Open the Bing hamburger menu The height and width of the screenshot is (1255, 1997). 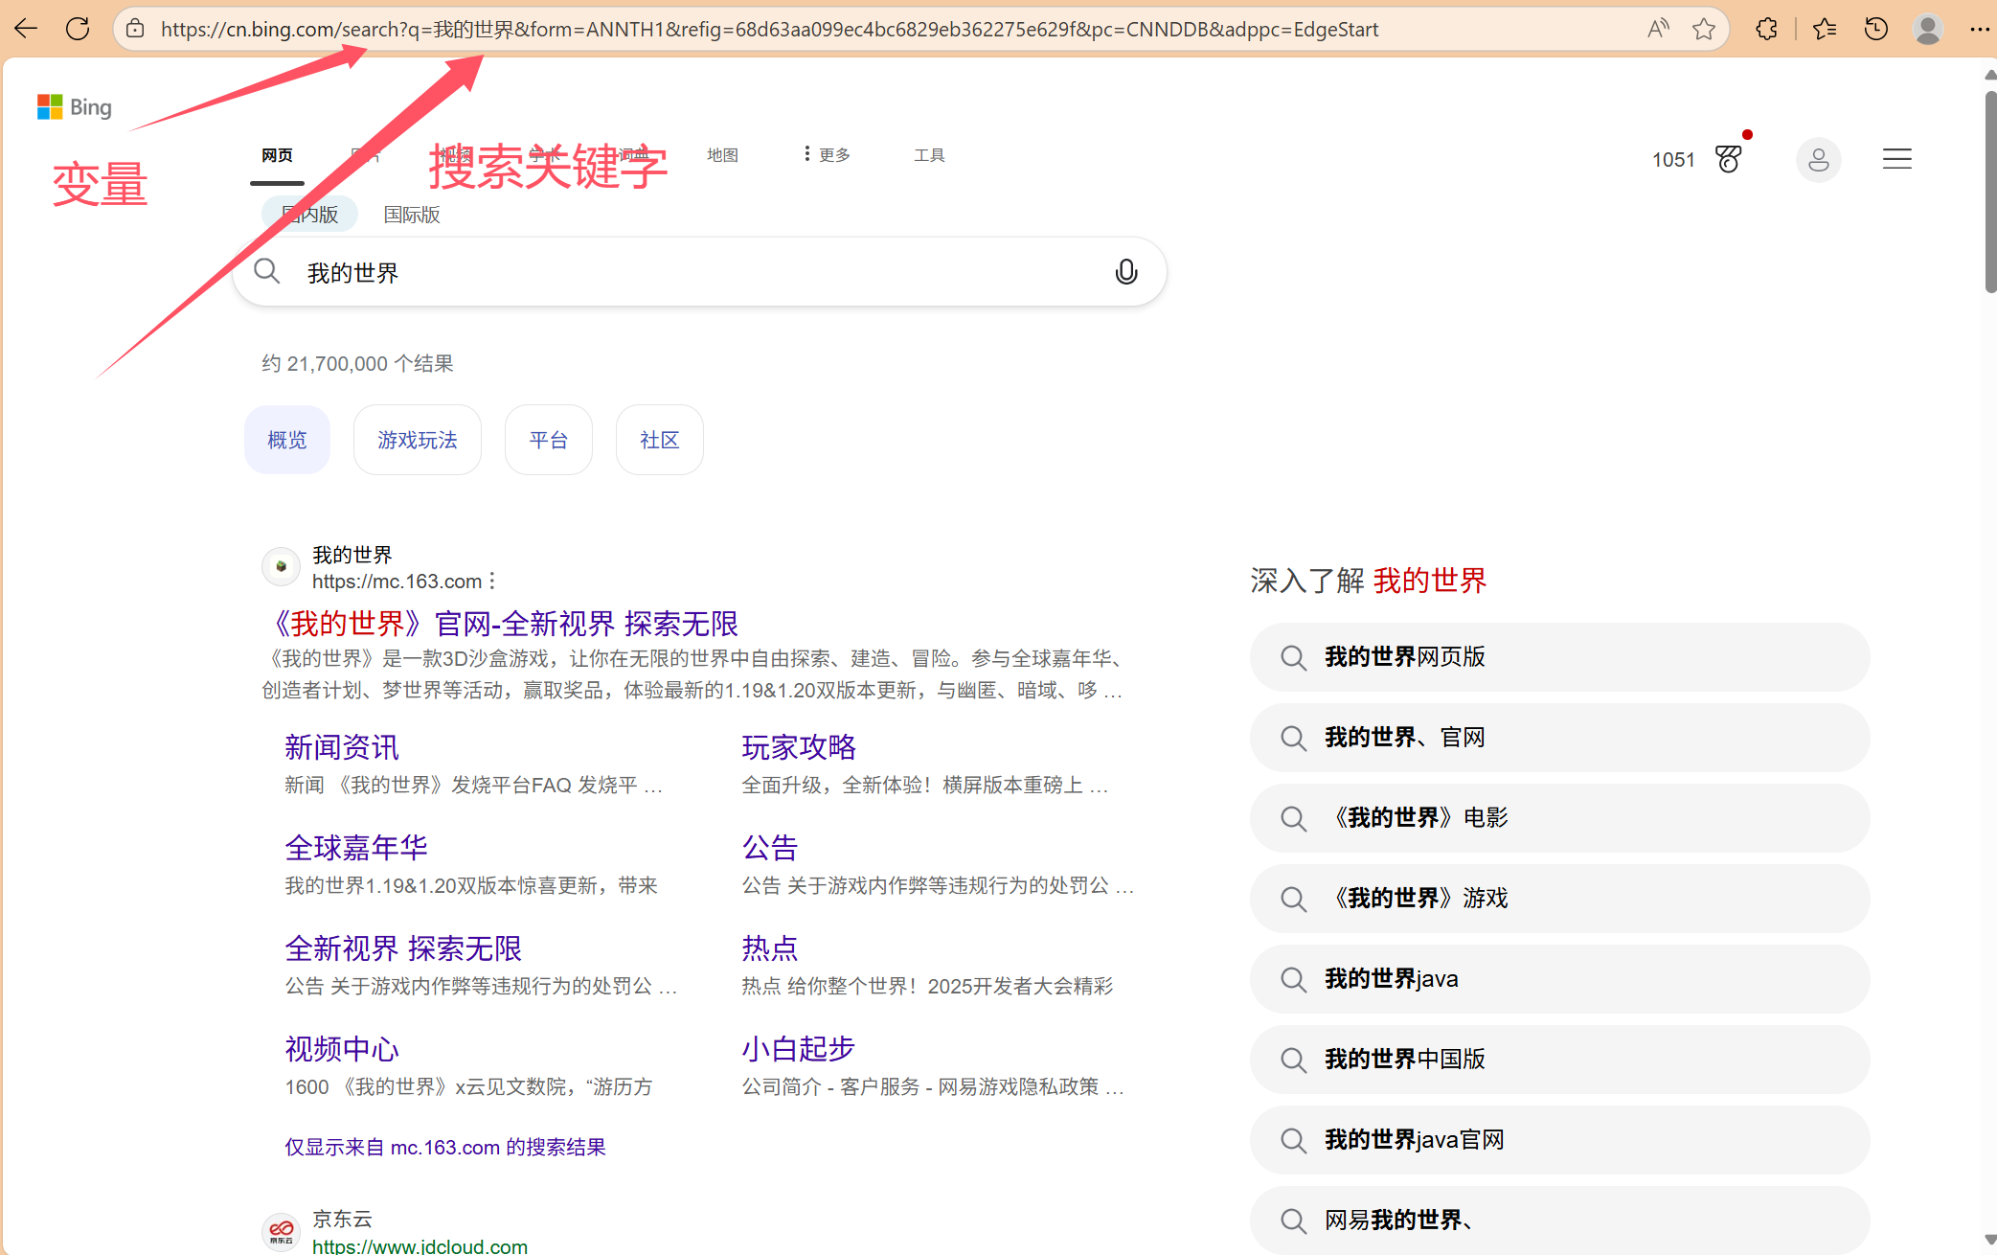1896,159
